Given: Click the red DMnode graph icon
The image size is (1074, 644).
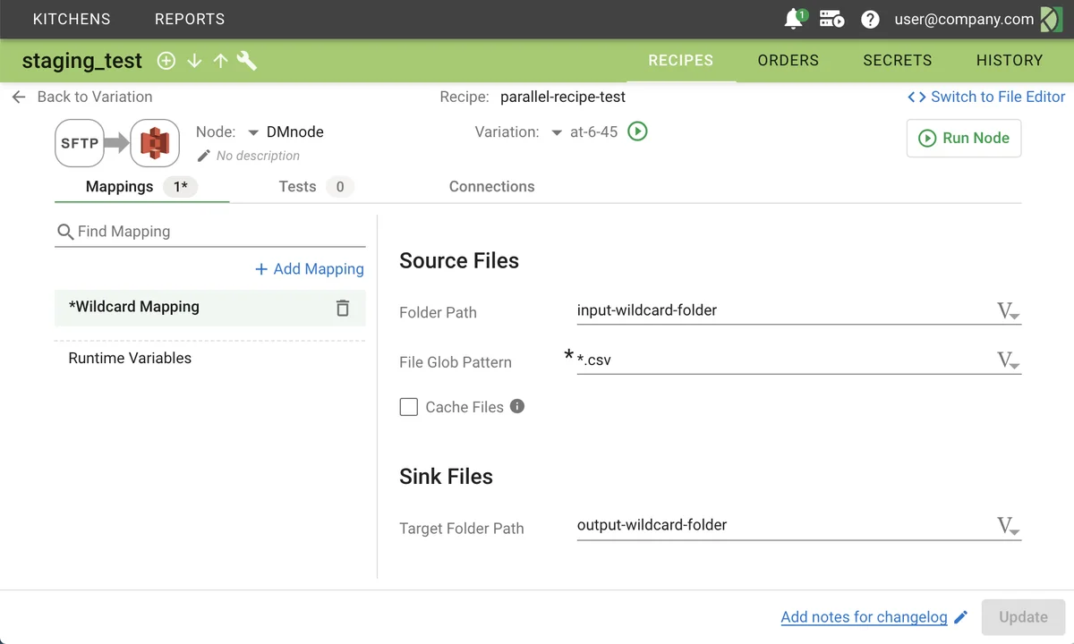Looking at the screenshot, I should pos(154,142).
